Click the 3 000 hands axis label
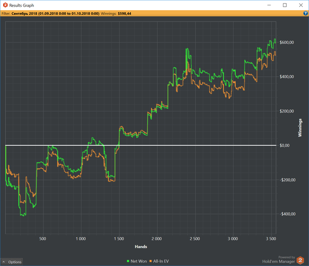 [x=233, y=239]
